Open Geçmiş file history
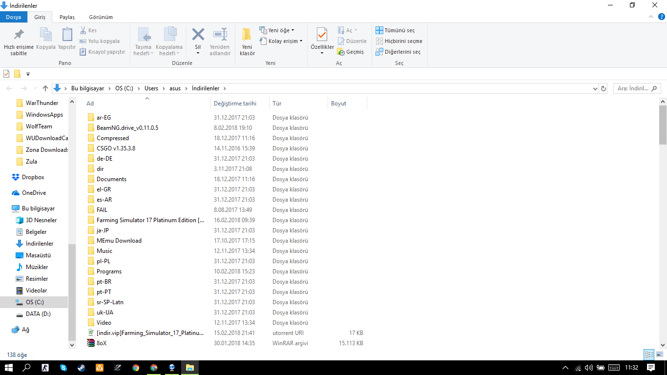 [x=350, y=52]
